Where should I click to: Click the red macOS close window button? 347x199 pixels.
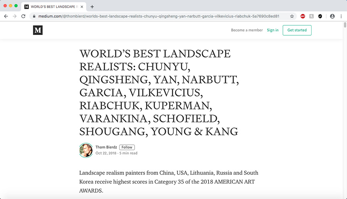pos(5,6)
